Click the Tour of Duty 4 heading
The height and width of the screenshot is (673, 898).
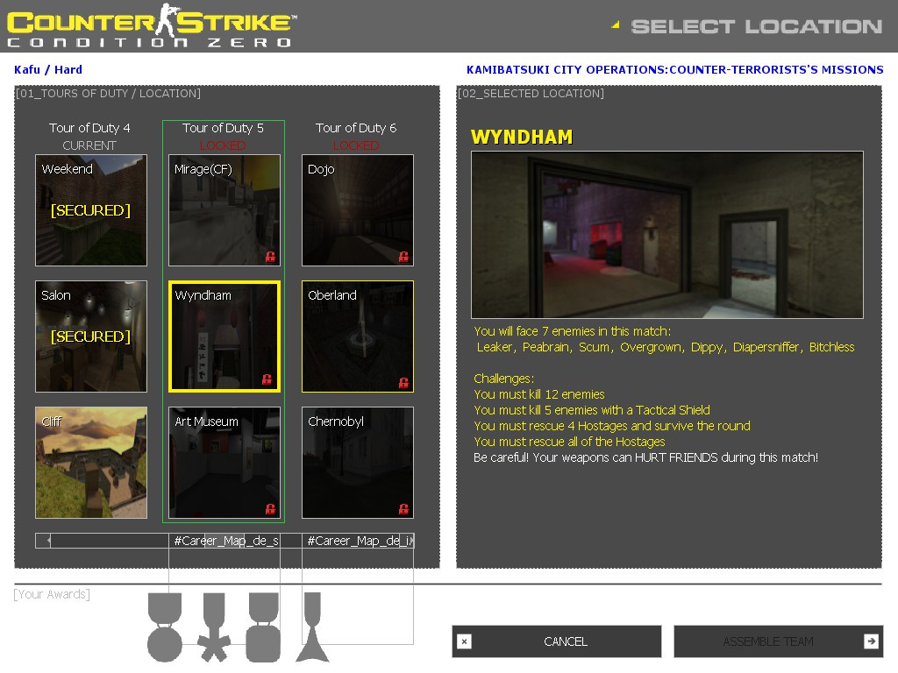[89, 128]
